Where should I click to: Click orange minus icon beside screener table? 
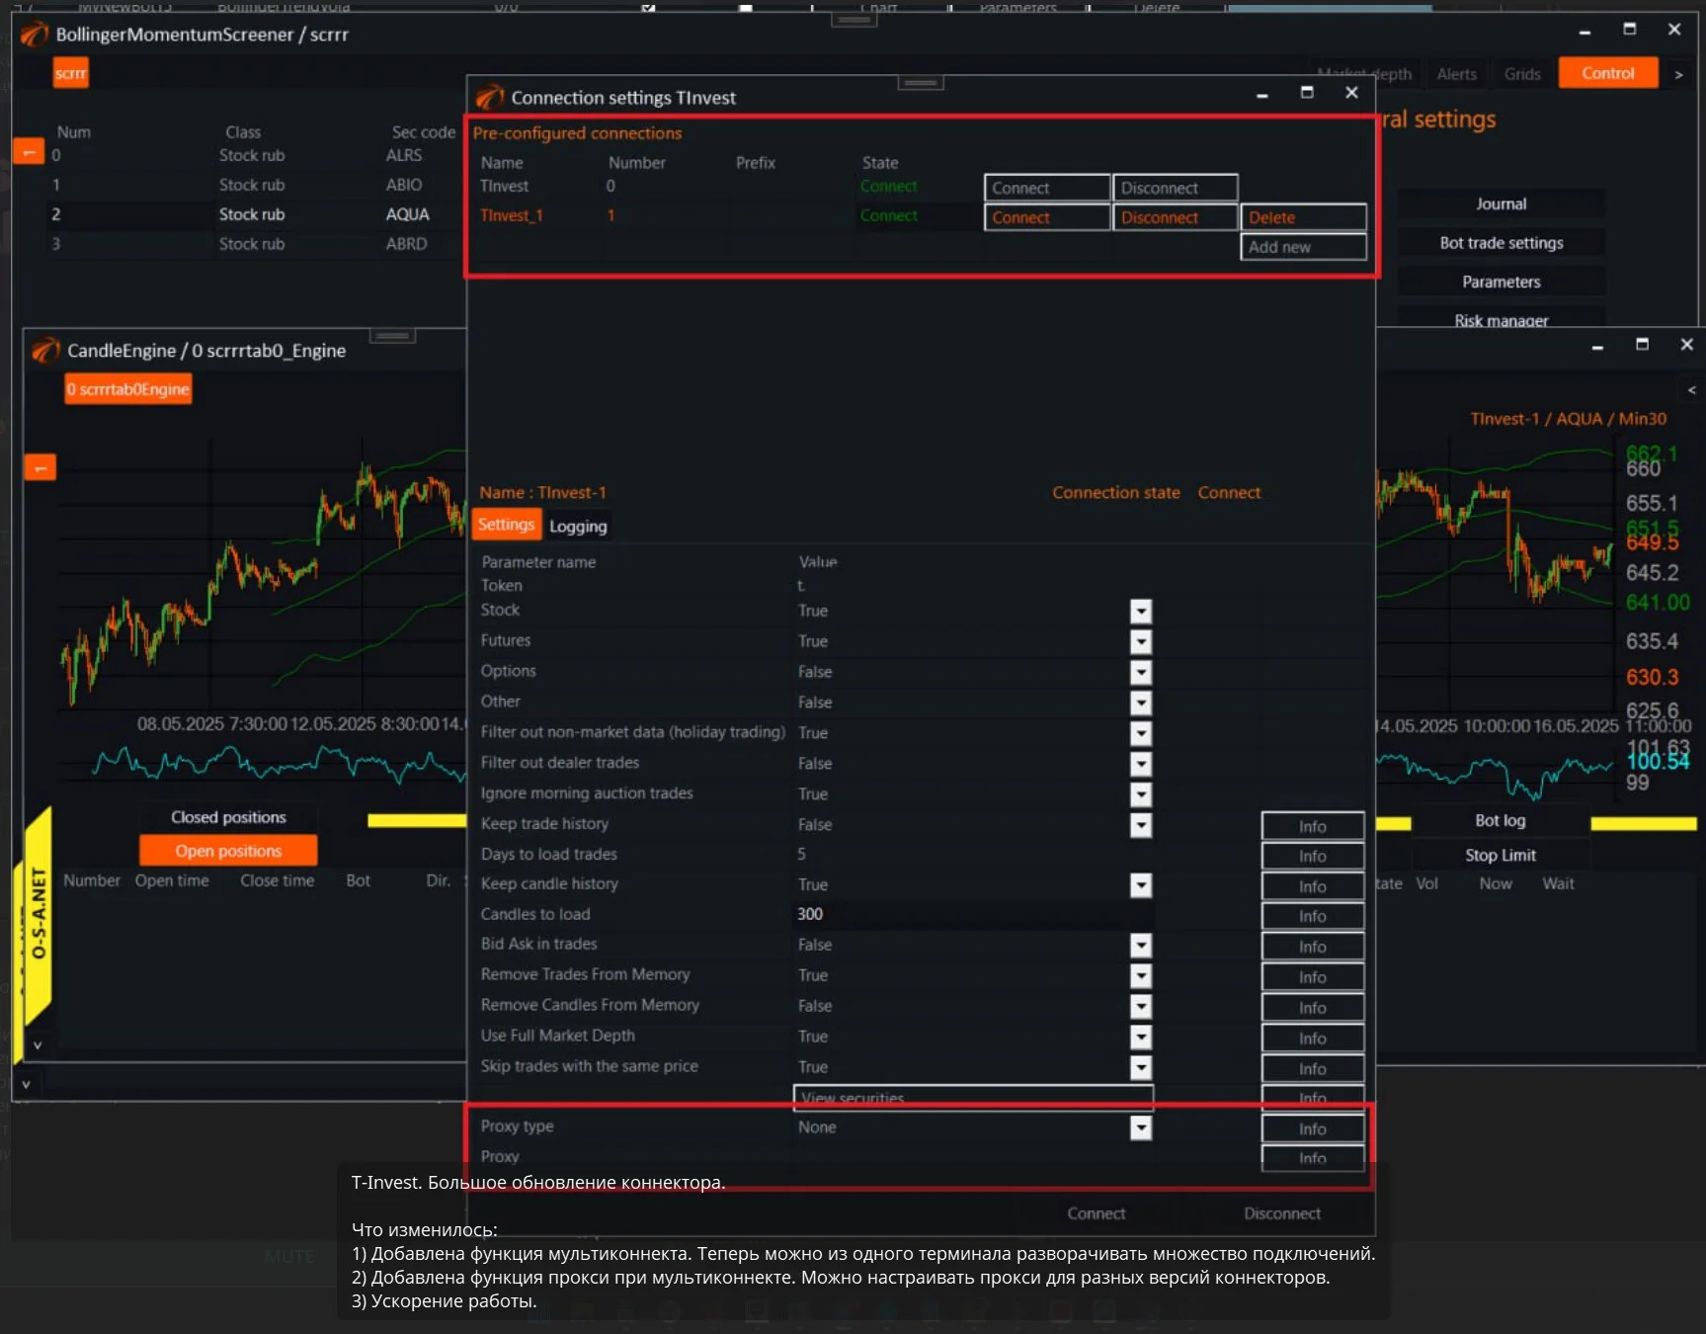(28, 152)
